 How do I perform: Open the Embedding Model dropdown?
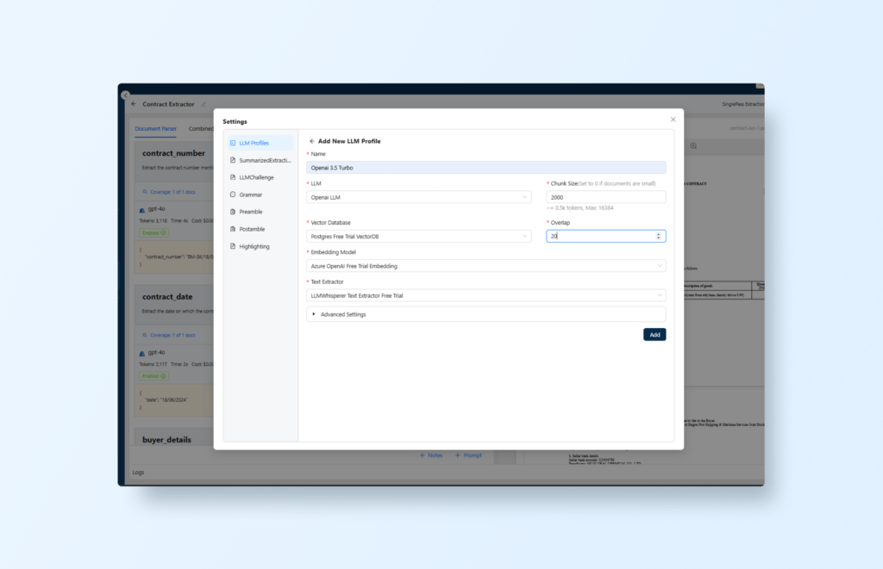tap(485, 266)
